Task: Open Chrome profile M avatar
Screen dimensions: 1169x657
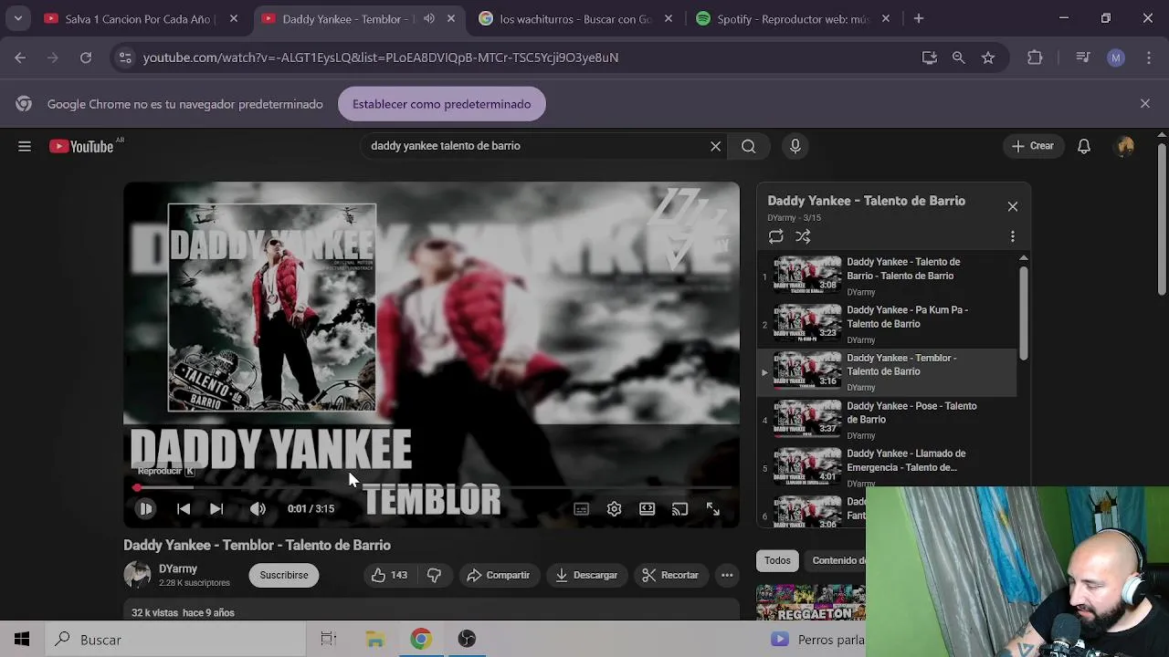Action: (1116, 57)
